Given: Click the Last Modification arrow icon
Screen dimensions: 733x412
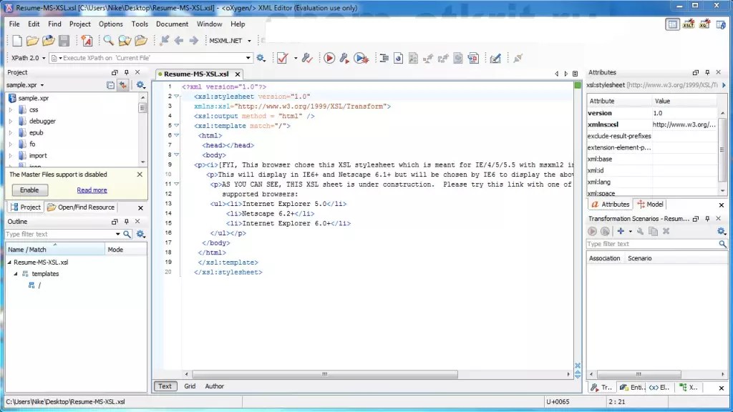Looking at the screenshot, I should coord(164,41).
